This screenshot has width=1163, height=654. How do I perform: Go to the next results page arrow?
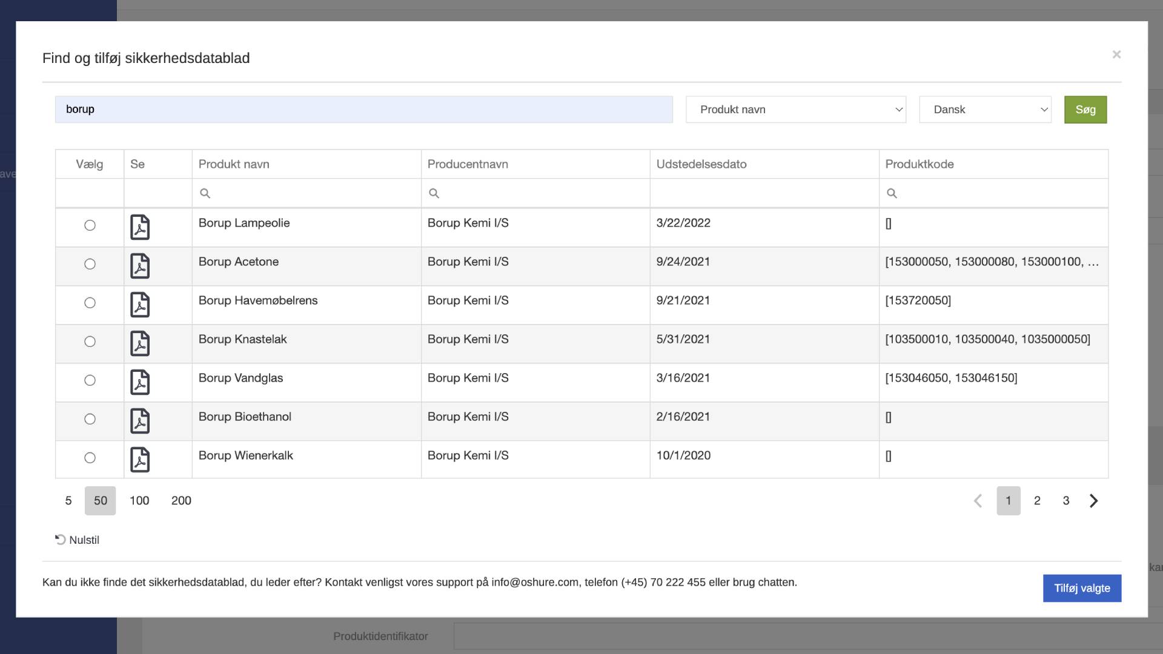click(x=1093, y=501)
